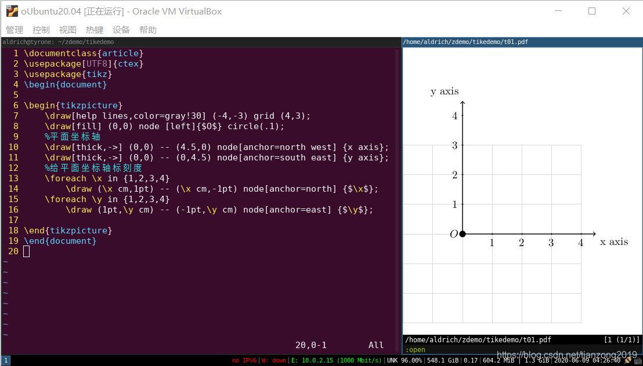This screenshot has height=366, width=643.
Task: Open the 管理 menu
Action: pos(15,30)
